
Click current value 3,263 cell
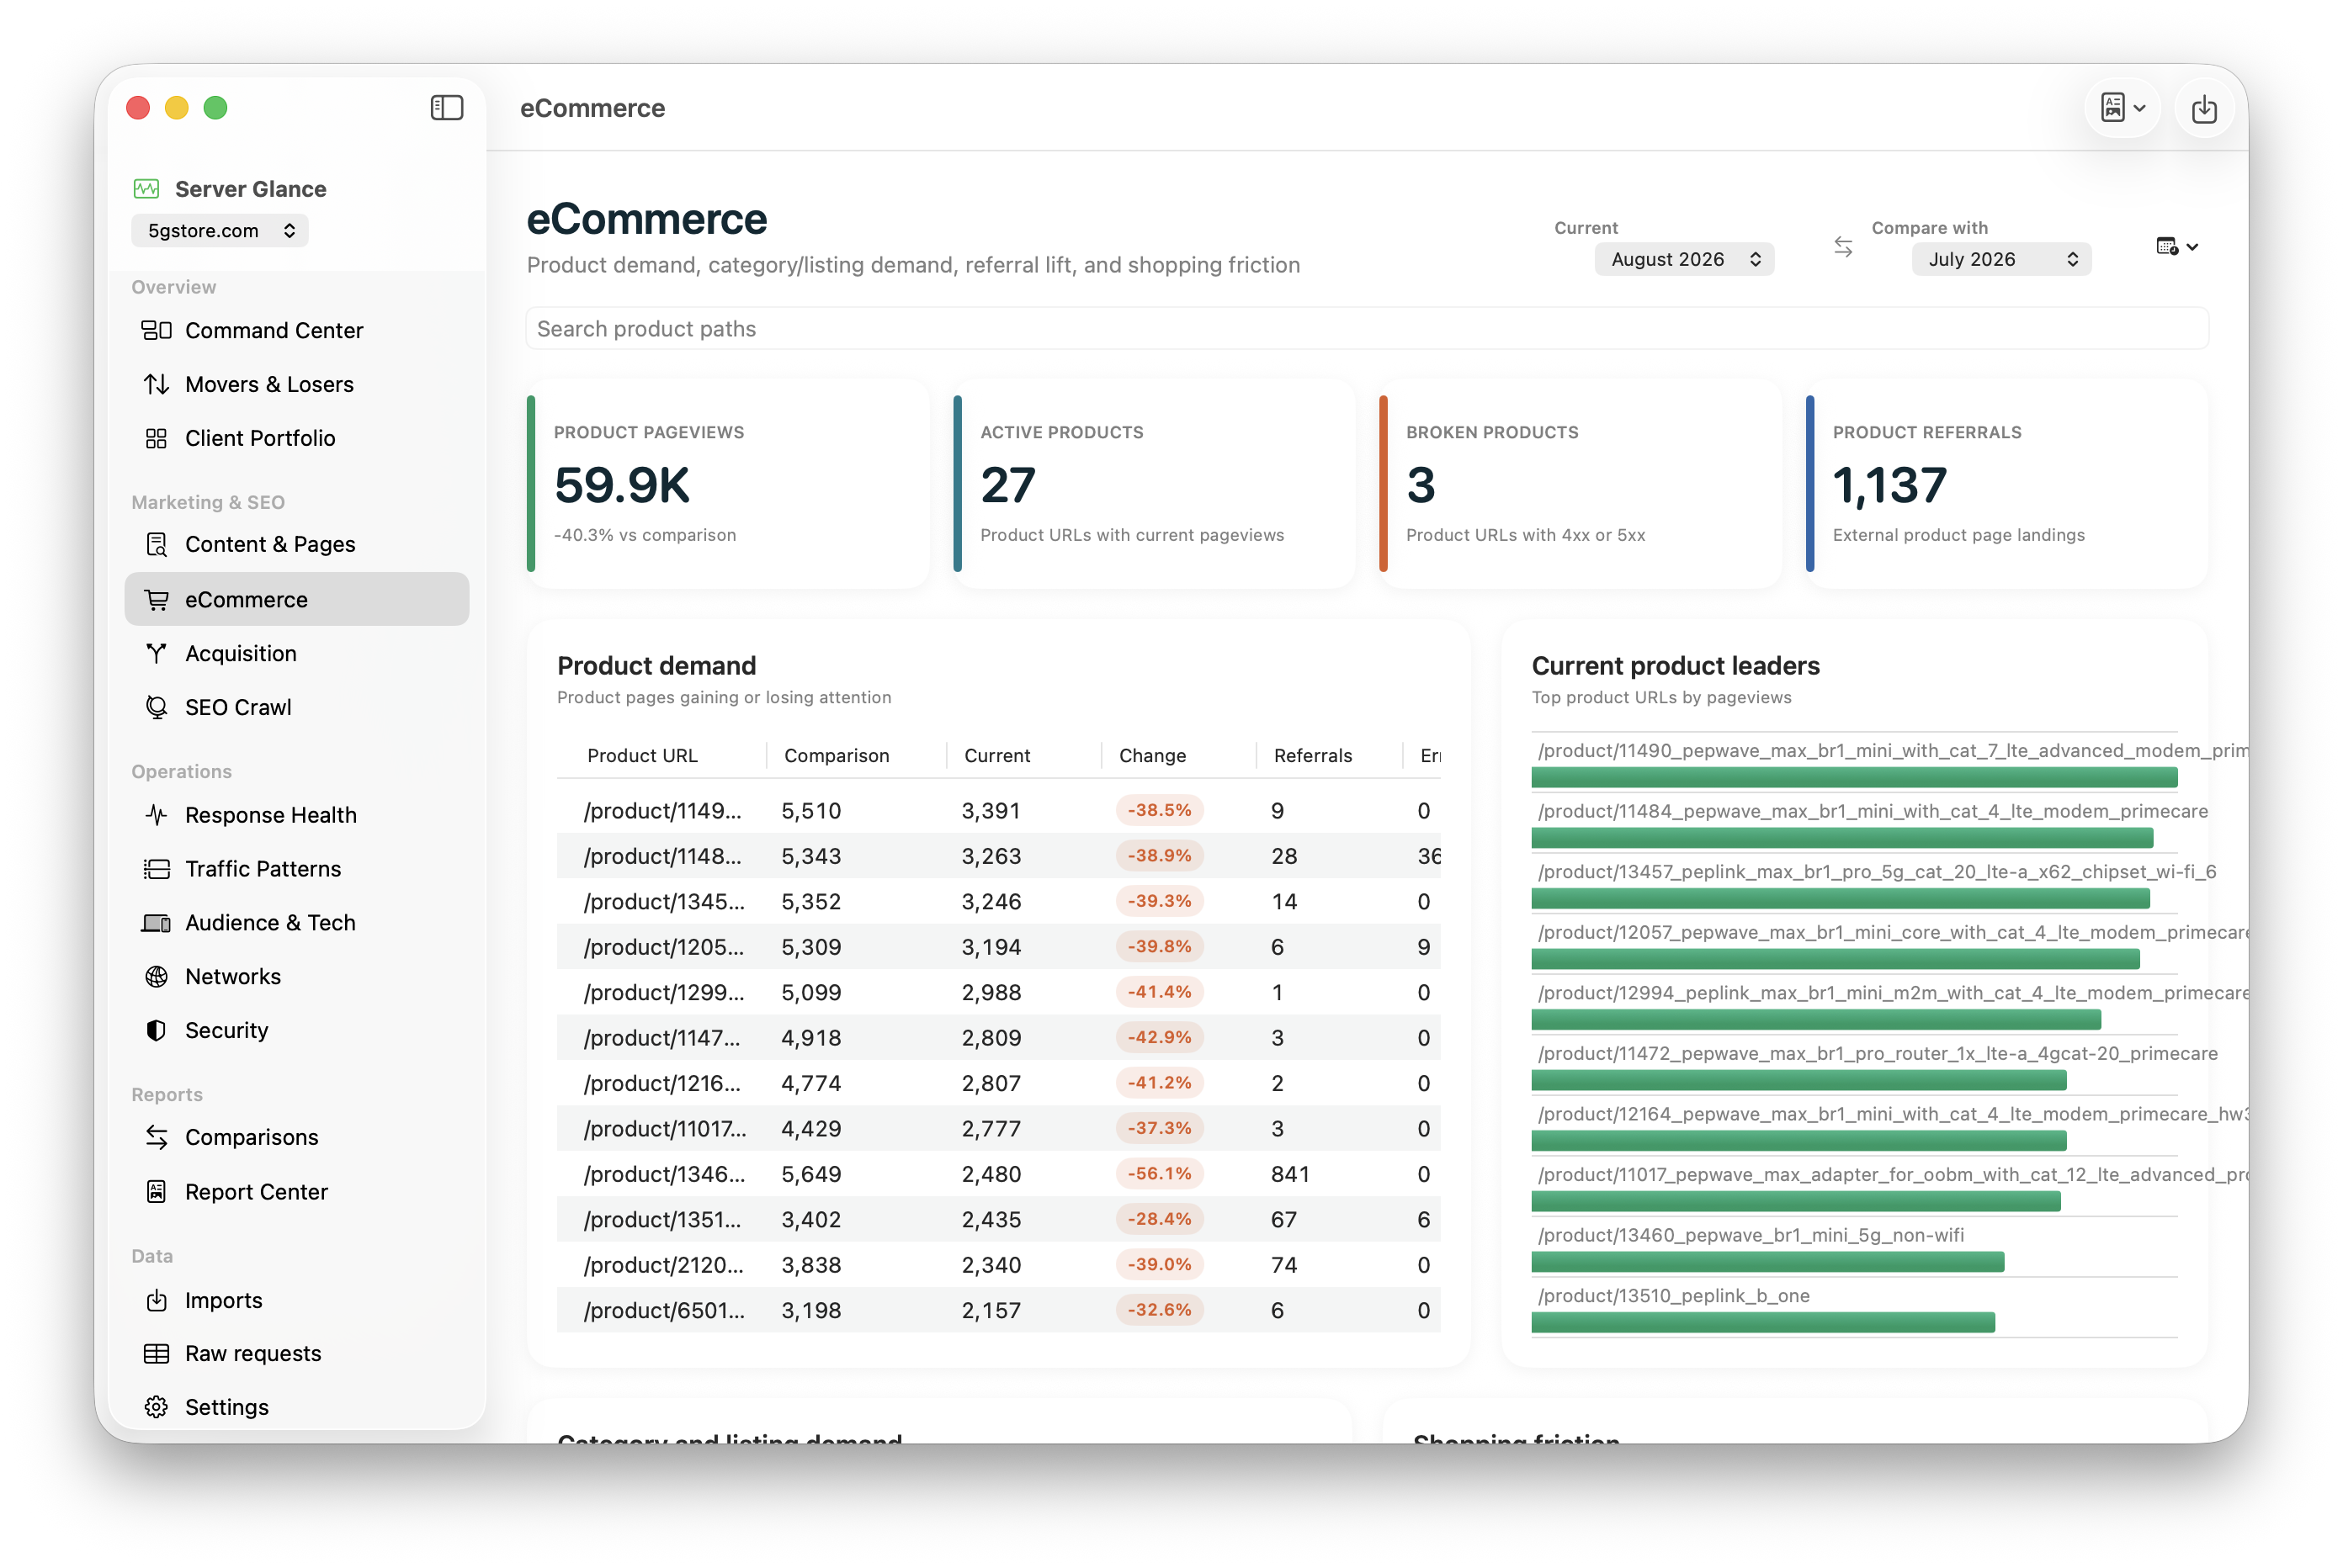pyautogui.click(x=991, y=856)
